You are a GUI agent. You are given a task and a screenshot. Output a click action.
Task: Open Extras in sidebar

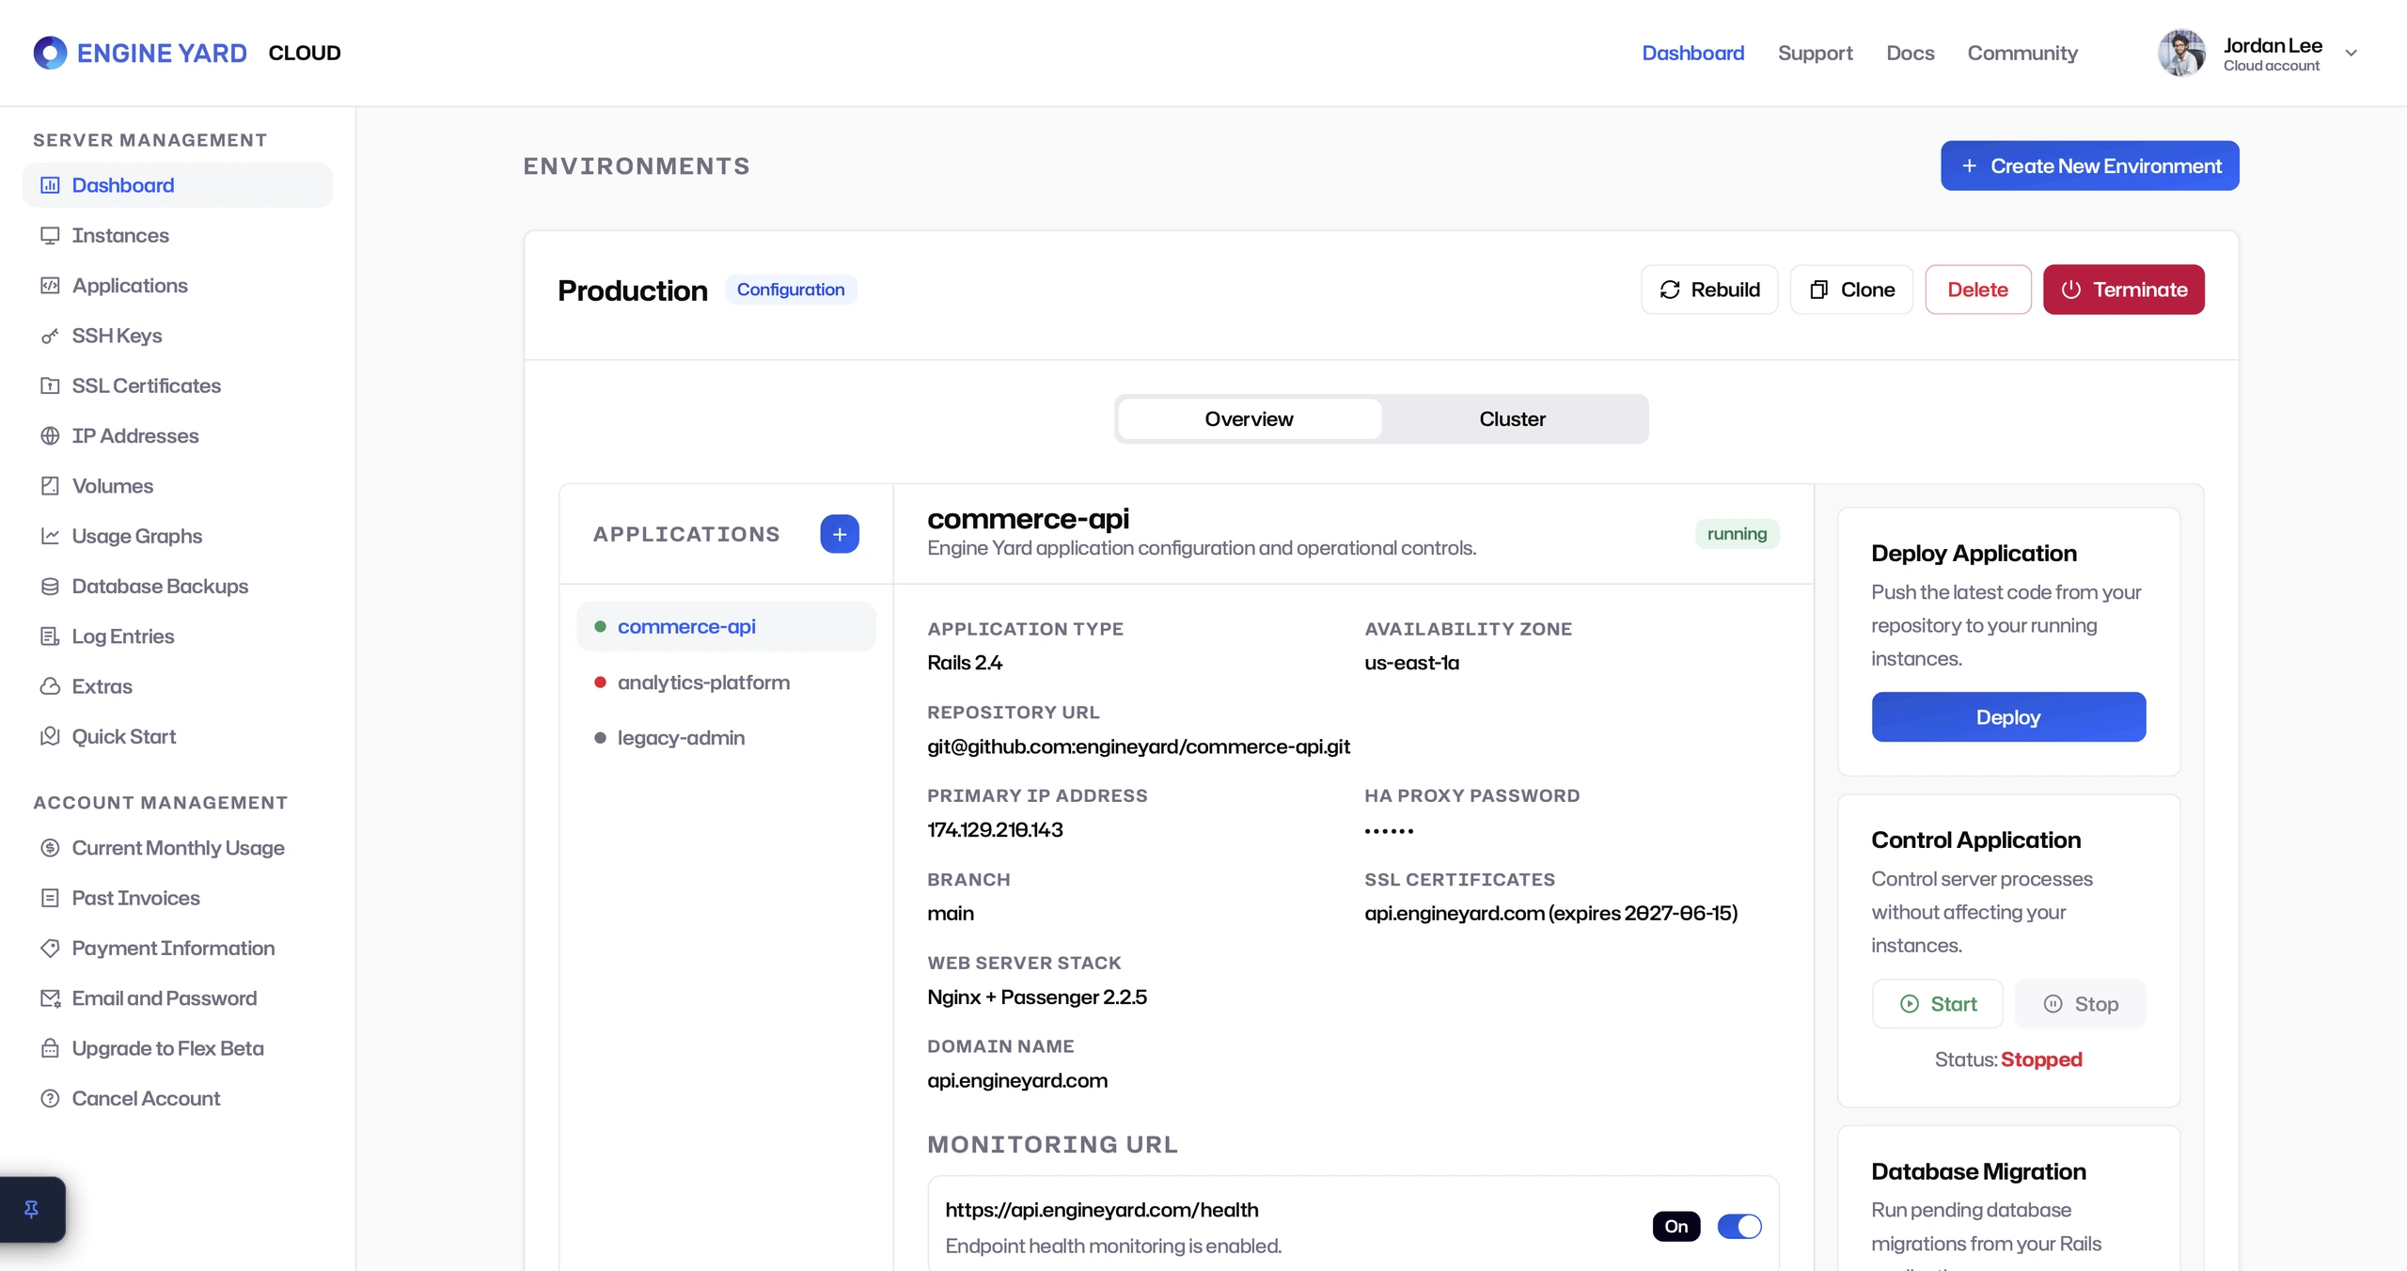(x=177, y=686)
